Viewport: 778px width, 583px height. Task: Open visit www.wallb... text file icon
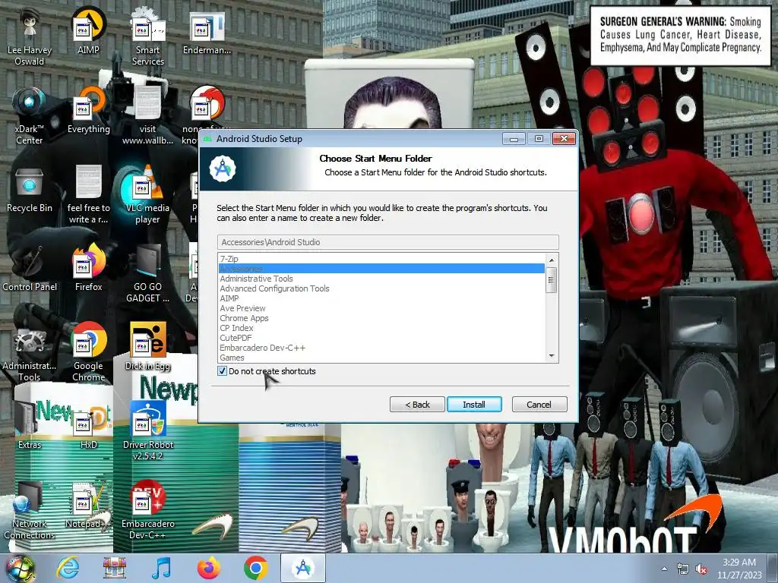point(147,116)
